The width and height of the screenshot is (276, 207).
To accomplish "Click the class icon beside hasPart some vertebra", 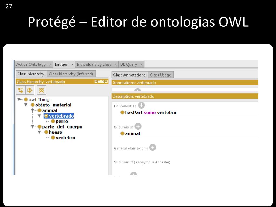I will (122, 112).
